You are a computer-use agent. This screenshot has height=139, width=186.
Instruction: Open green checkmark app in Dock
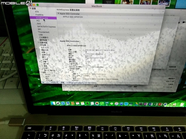pyautogui.click(x=102, y=103)
